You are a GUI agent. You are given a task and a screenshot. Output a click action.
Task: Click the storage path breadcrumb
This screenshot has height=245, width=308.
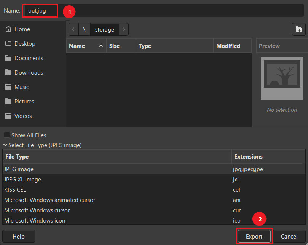104,29
